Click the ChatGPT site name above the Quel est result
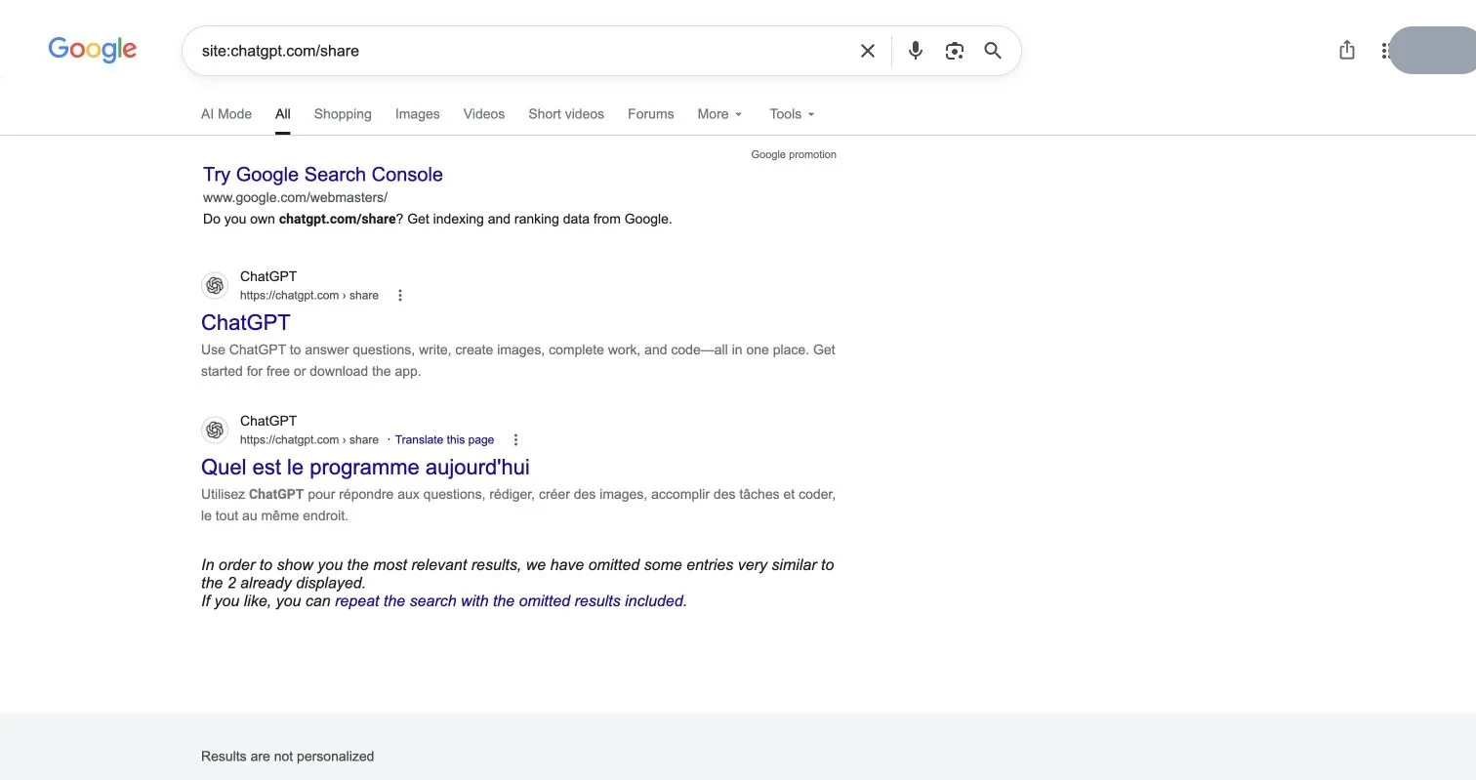The width and height of the screenshot is (1476, 780). (x=268, y=421)
